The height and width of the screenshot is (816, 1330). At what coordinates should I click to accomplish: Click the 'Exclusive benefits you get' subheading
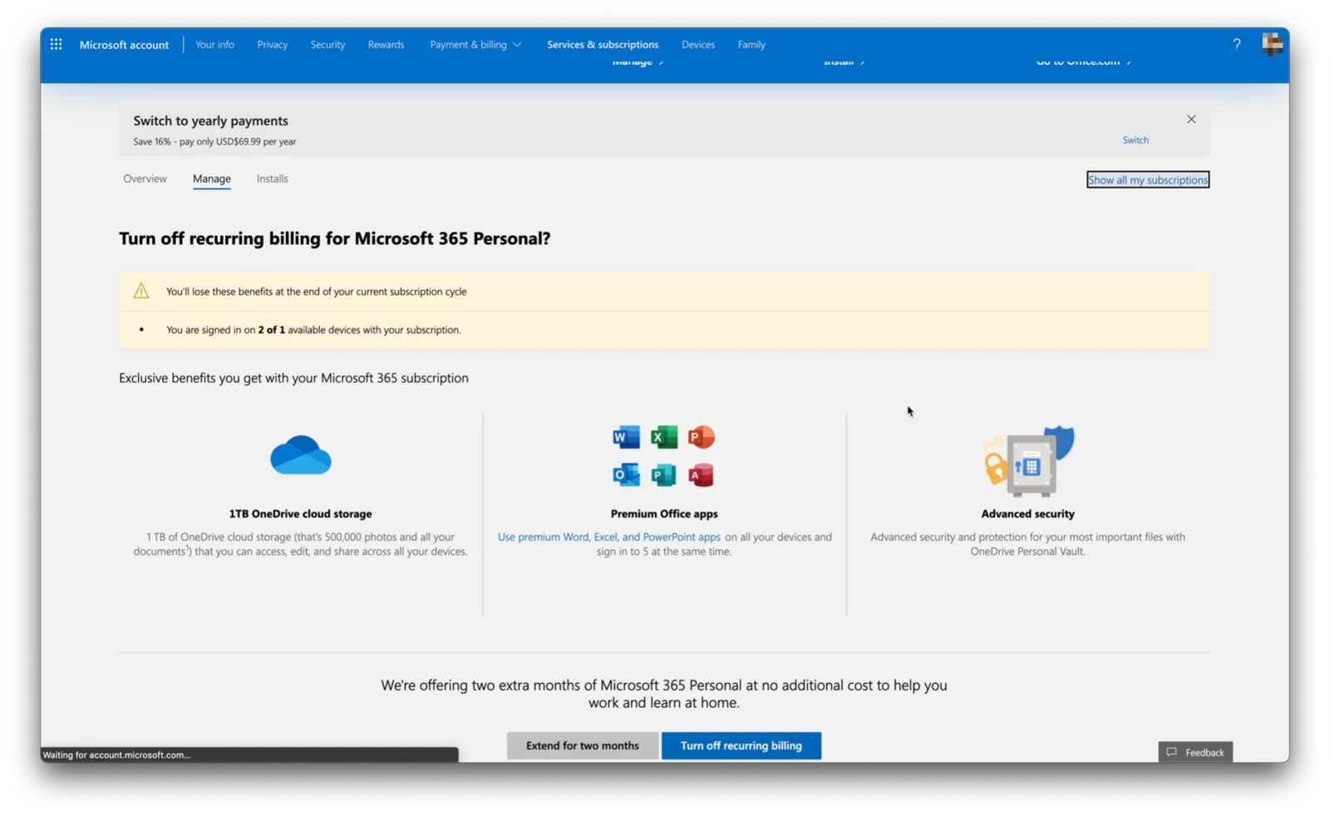pyautogui.click(x=293, y=378)
